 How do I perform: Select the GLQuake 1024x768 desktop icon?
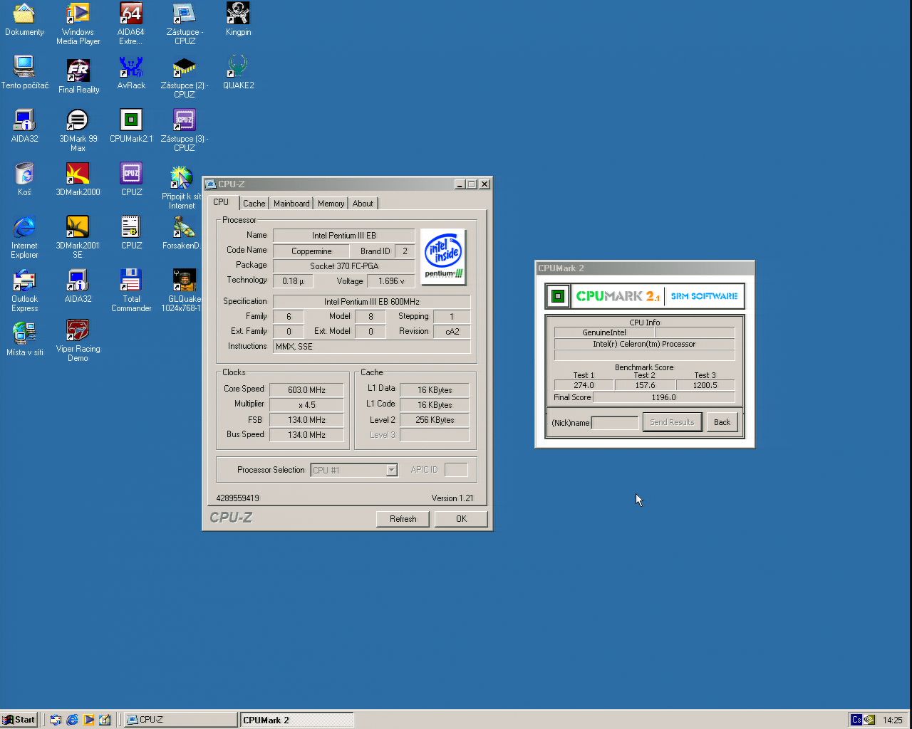tap(182, 290)
